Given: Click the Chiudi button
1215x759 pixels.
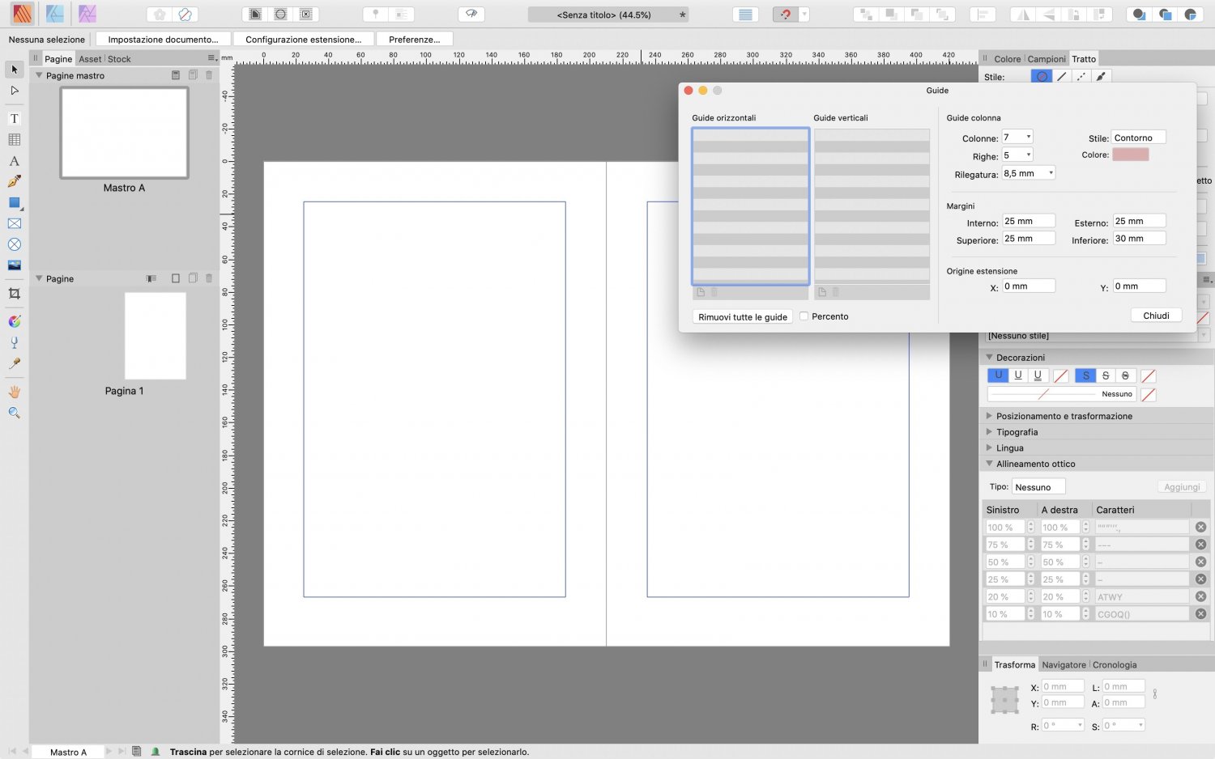Looking at the screenshot, I should [x=1156, y=316].
